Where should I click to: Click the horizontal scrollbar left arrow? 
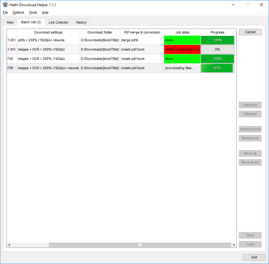[x=9, y=245]
